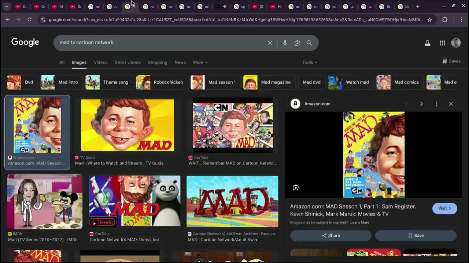The height and width of the screenshot is (263, 469).
Task: Switch to the Shopping tab
Action: click(158, 62)
